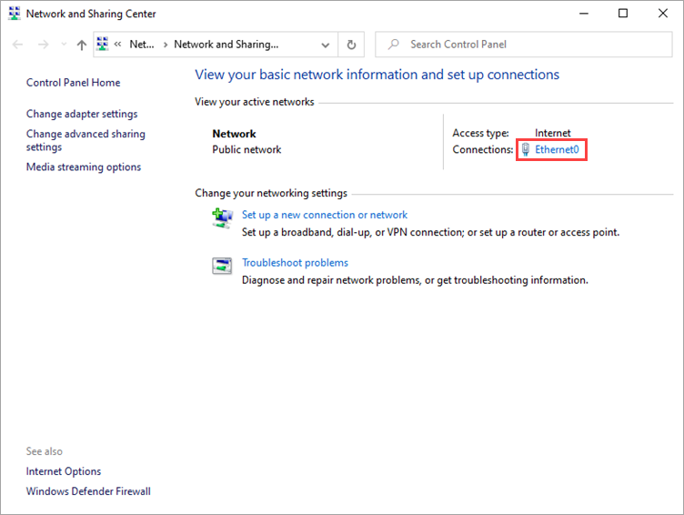The height and width of the screenshot is (515, 684).
Task: Expand the breadcrumb arrow after Net...
Action: (166, 45)
